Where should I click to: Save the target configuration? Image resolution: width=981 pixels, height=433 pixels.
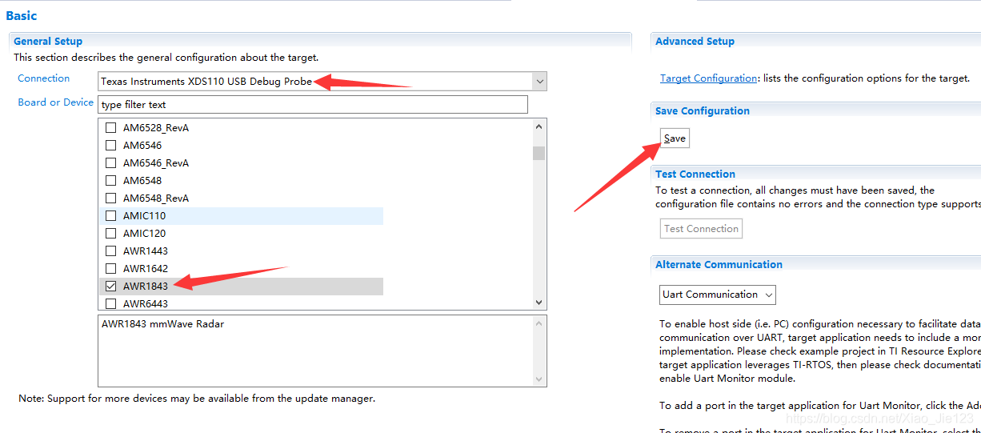tap(675, 138)
